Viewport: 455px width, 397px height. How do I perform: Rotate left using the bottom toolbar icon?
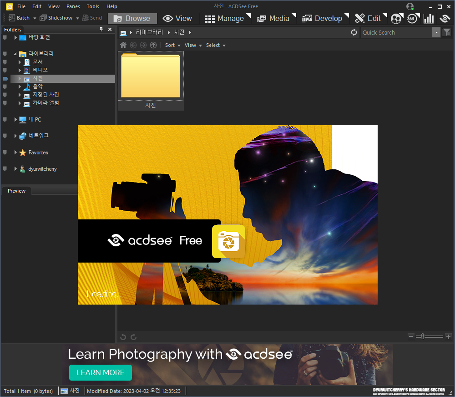tap(123, 337)
